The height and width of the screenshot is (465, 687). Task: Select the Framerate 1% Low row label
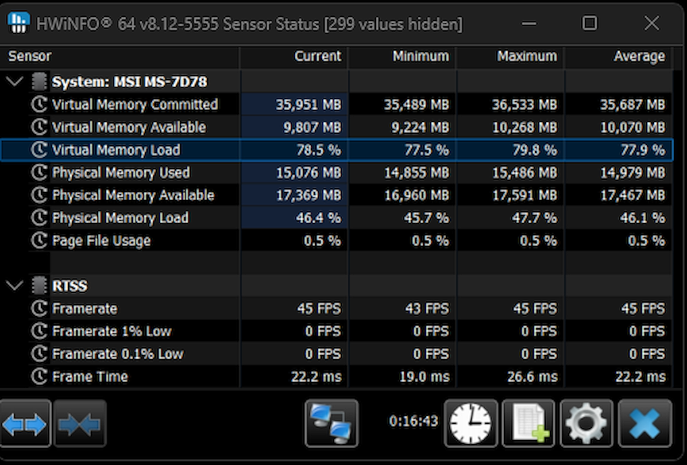112,331
